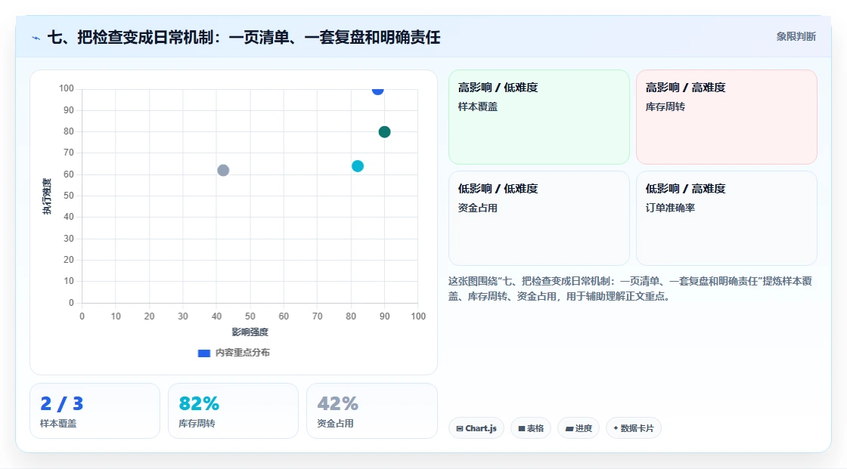Click 样本覆盖 label under 2 / 3
Image resolution: width=847 pixels, height=469 pixels.
(x=57, y=424)
